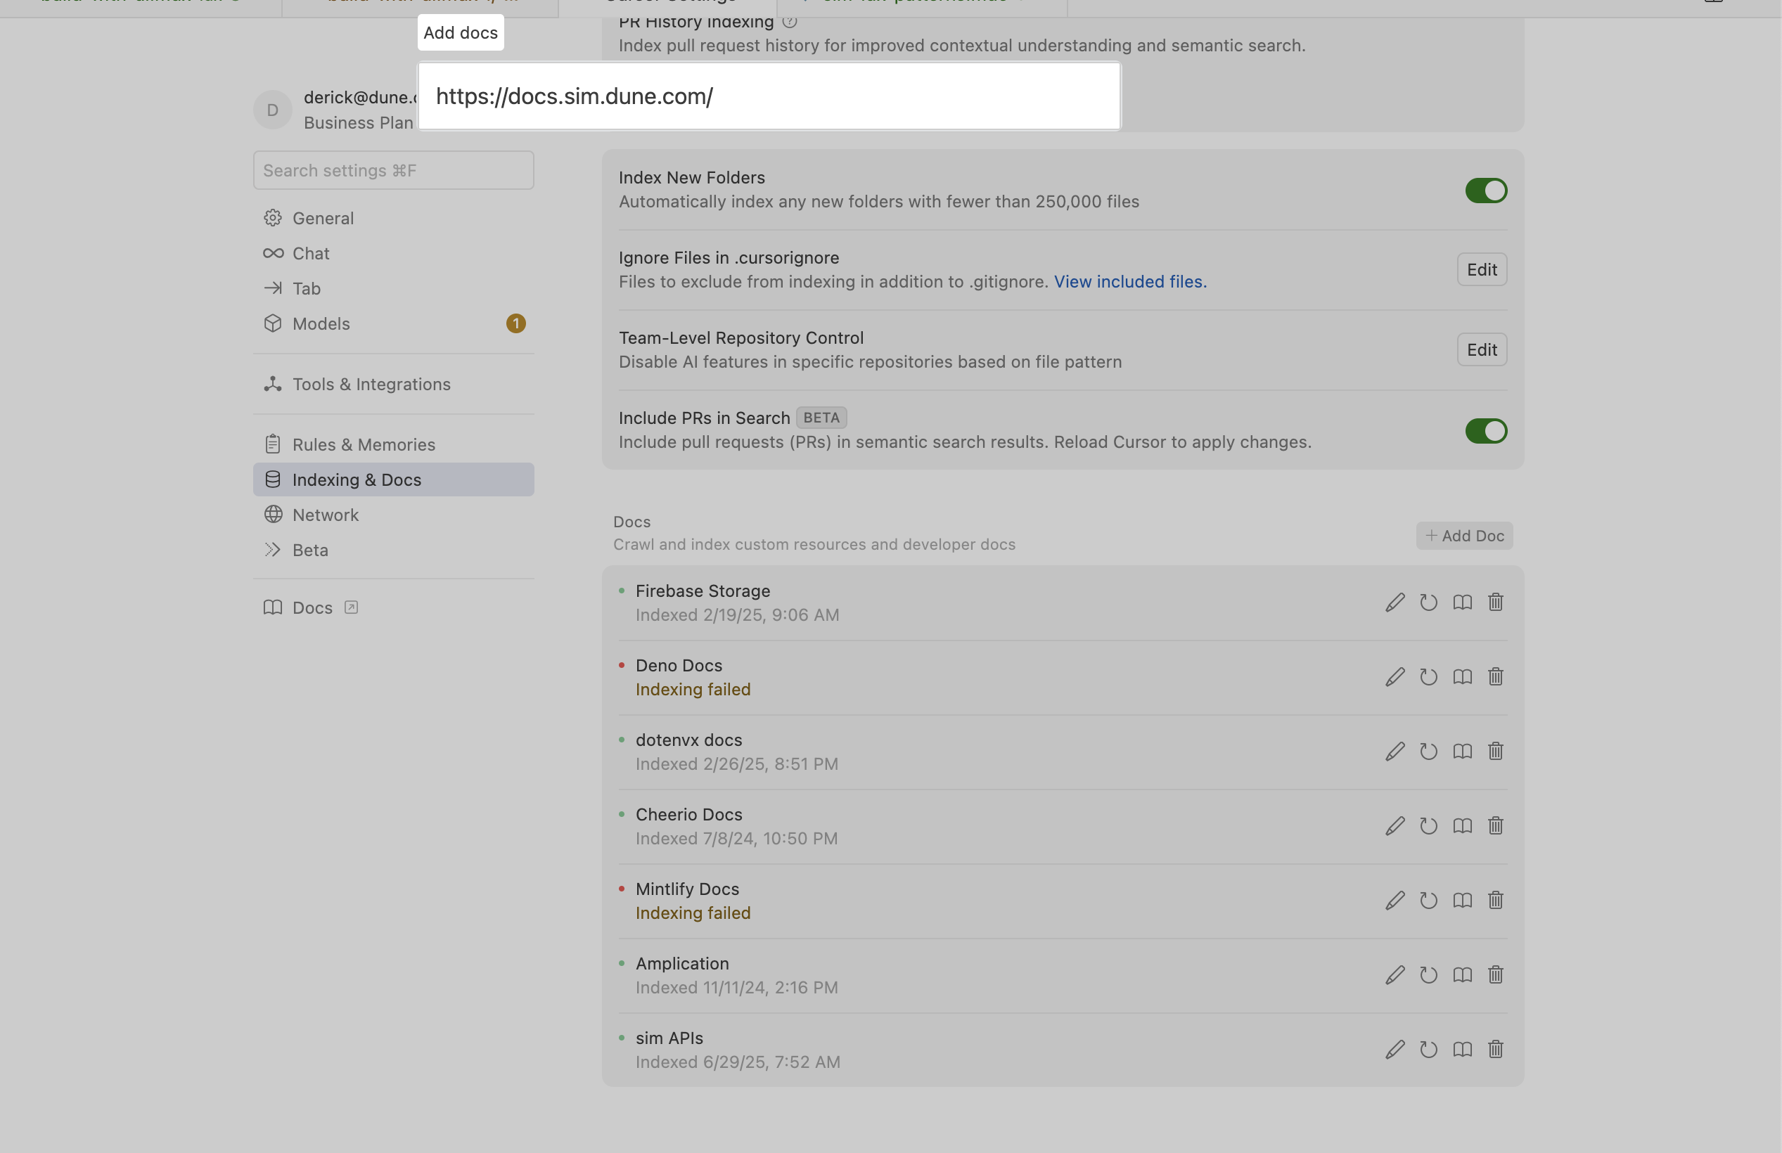
Task: Select Rules & Memories in the sidebar
Action: coord(363,445)
